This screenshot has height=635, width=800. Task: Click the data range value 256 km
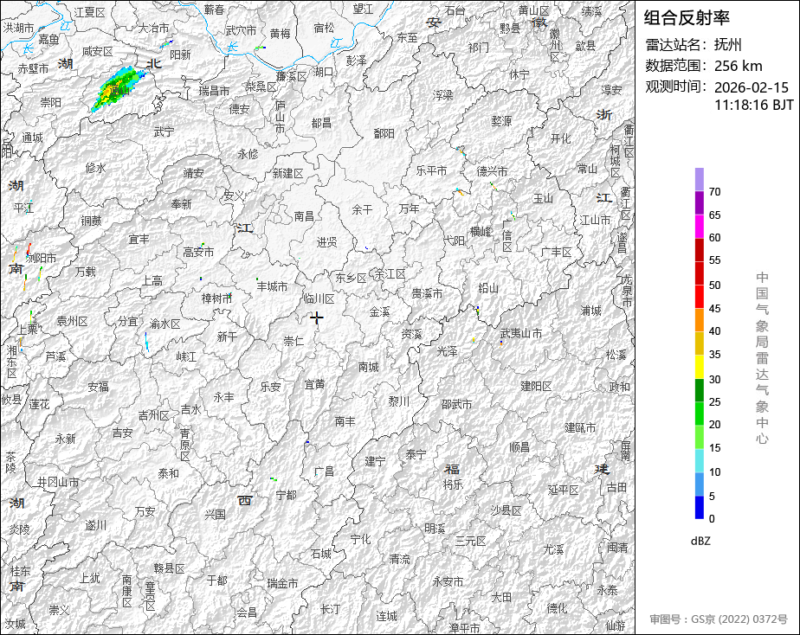tap(739, 67)
